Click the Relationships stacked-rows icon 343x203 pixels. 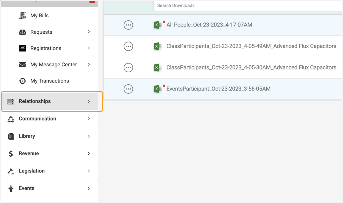click(11, 101)
